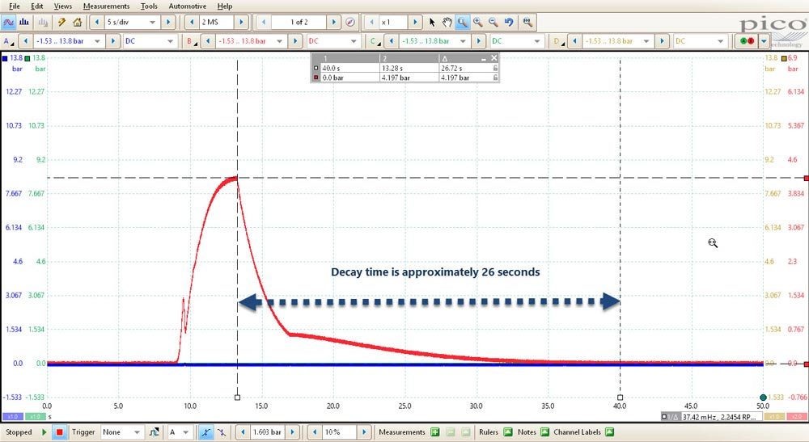Screen dimensions: 809x442
Task: Add measurement with green plus button
Action: click(x=435, y=432)
